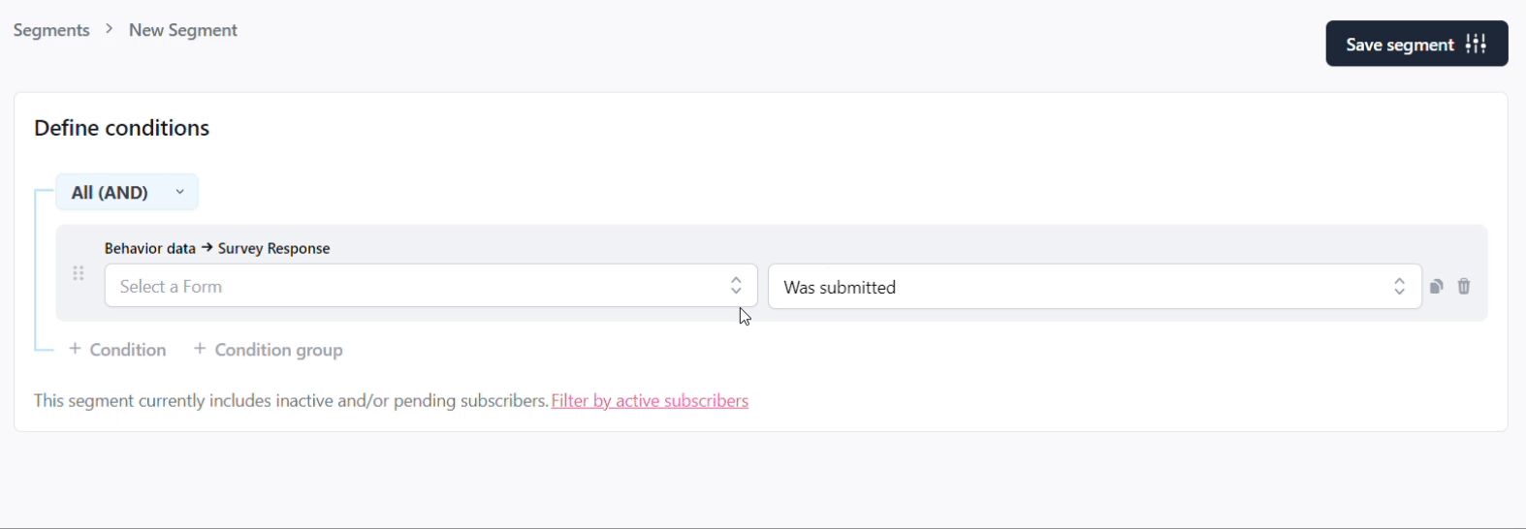Click the up-down arrows on Was submitted

(x=1400, y=287)
